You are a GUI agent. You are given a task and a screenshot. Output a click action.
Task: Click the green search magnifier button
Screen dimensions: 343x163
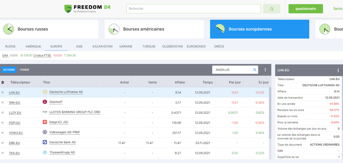point(272,9)
